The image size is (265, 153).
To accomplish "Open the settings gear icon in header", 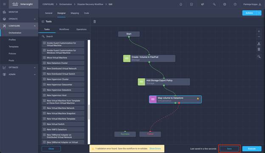I will (225, 4).
